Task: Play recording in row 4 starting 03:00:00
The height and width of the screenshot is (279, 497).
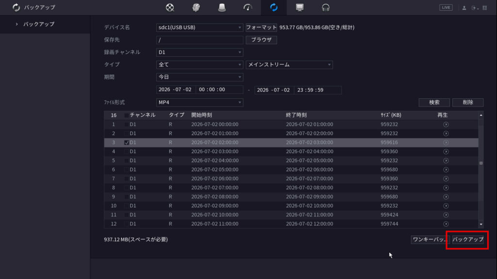Action: (446, 152)
